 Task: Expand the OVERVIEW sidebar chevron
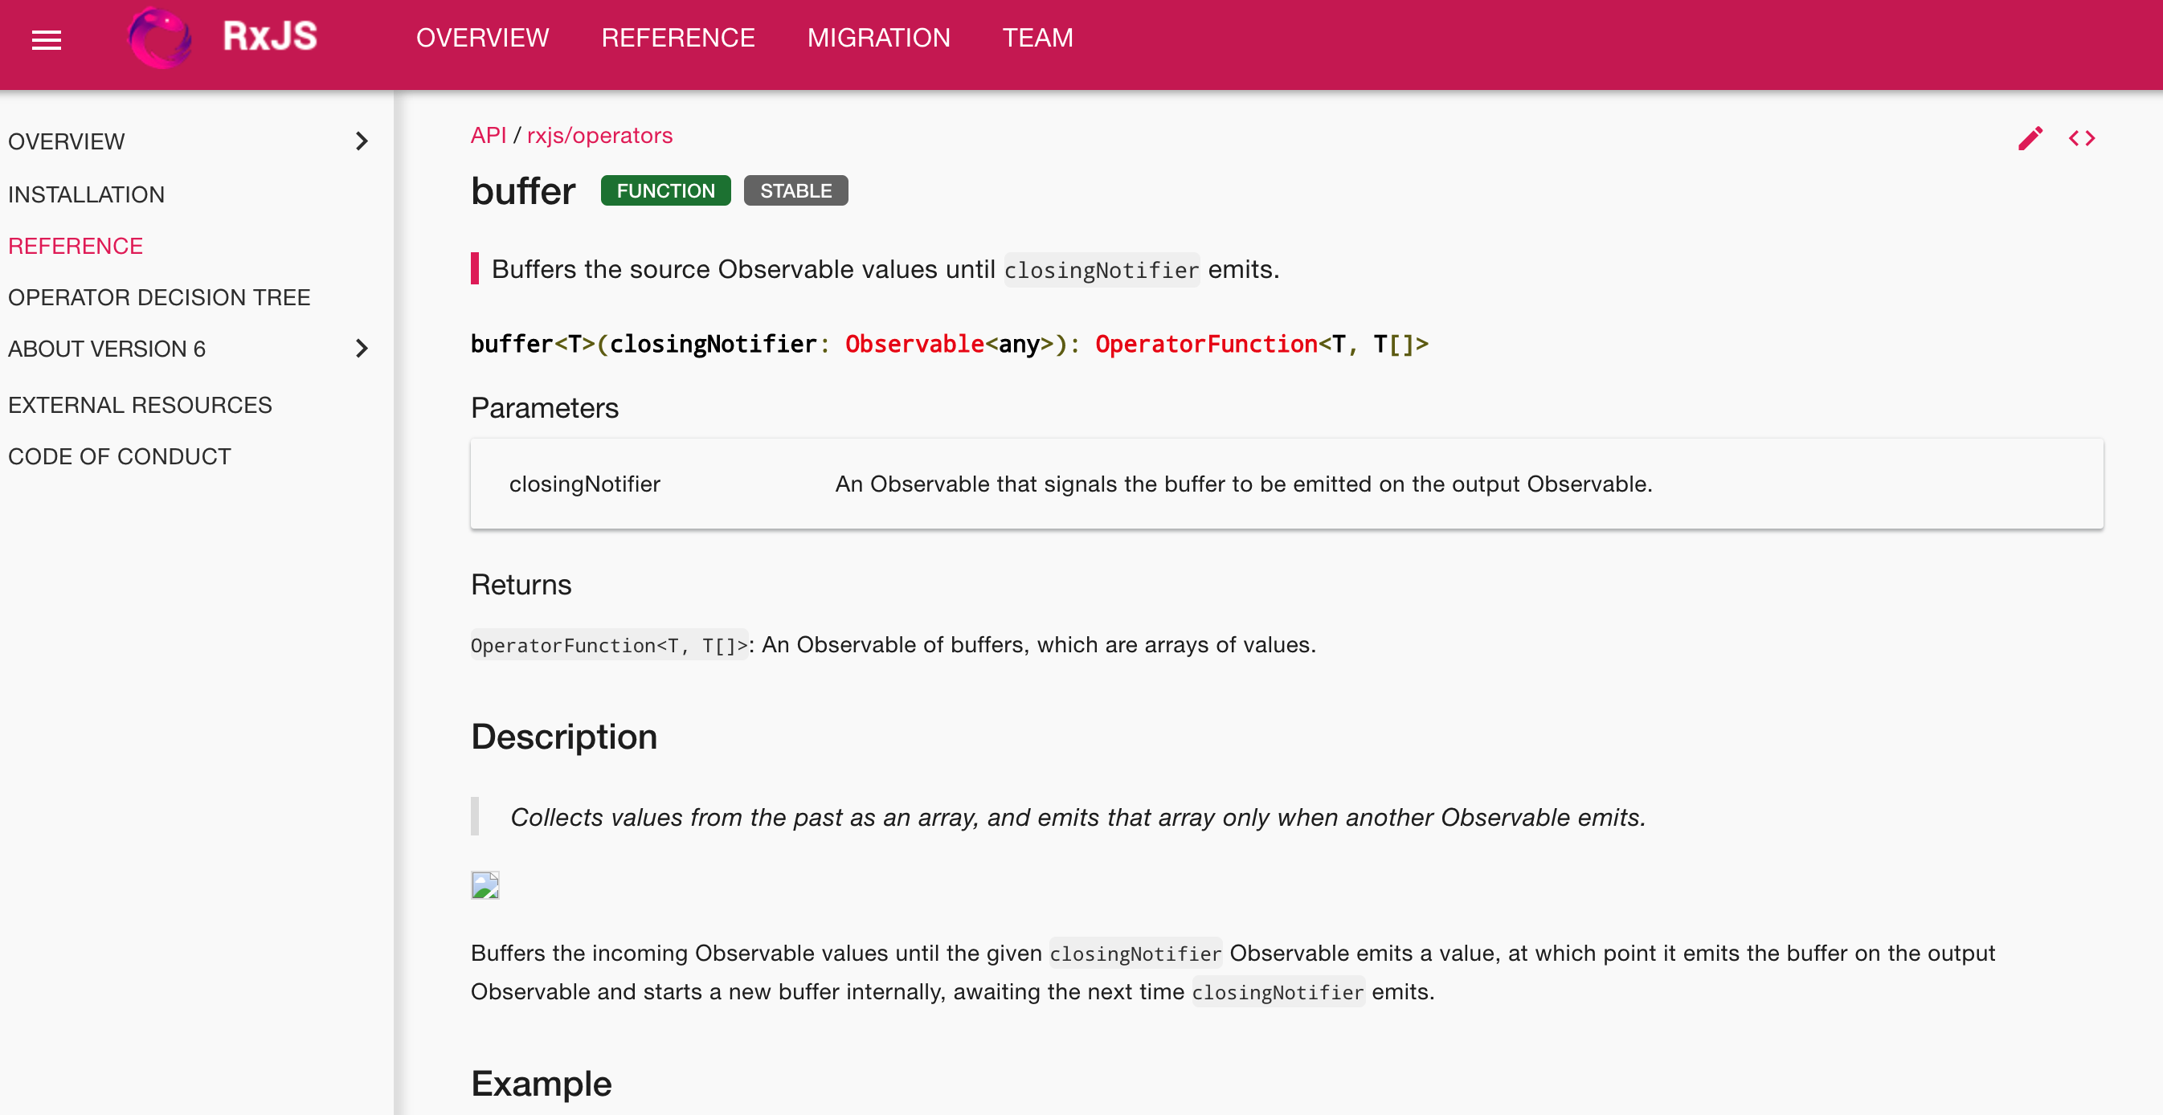(362, 141)
